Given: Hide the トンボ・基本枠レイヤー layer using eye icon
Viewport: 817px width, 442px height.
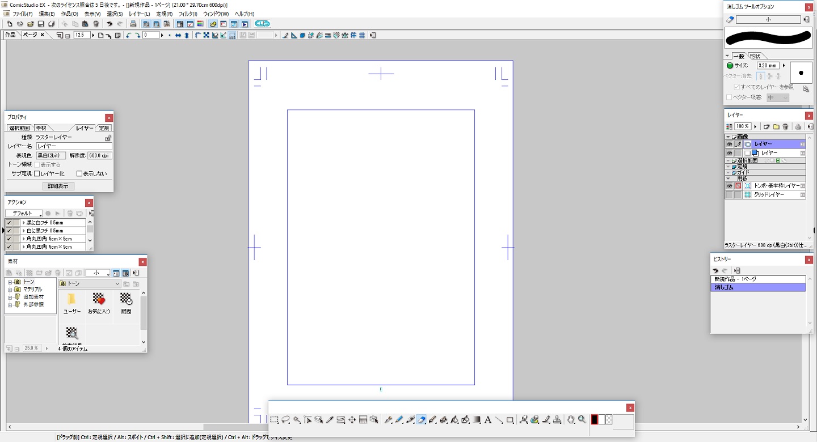Looking at the screenshot, I should point(729,186).
